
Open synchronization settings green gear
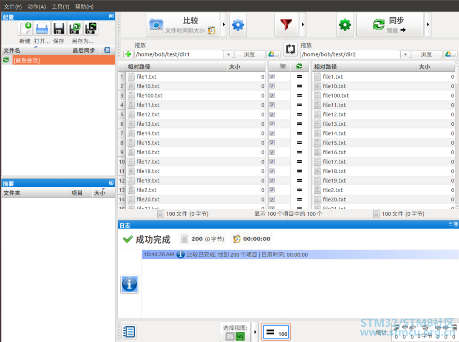(x=345, y=25)
